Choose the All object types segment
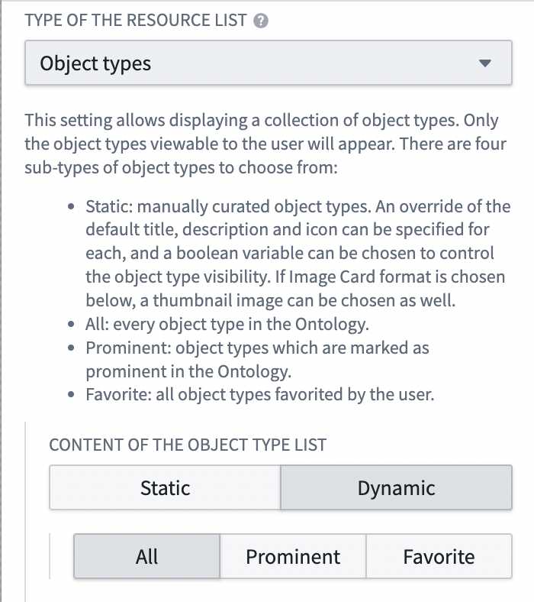The height and width of the screenshot is (602, 534). click(146, 556)
